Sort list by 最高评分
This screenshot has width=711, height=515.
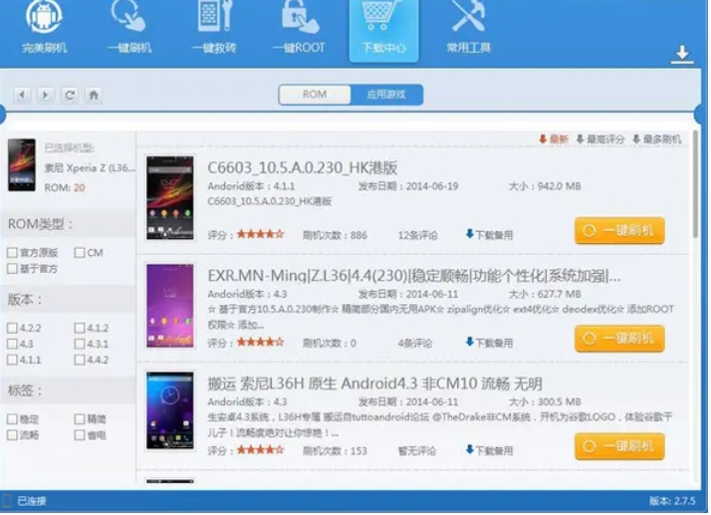coord(600,138)
